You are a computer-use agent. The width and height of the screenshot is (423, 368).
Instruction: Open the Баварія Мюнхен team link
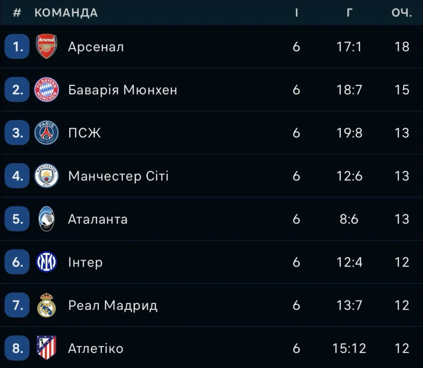(123, 90)
